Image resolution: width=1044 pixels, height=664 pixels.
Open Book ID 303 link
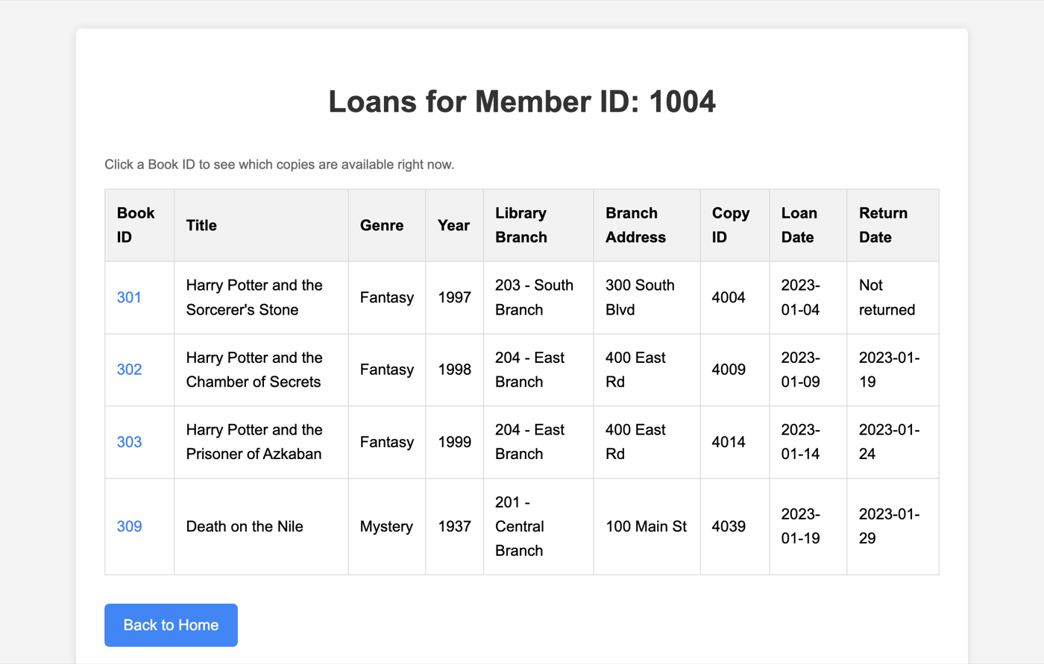[x=129, y=442]
